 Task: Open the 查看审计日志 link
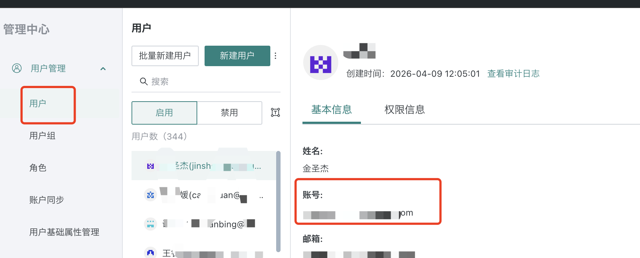pos(513,74)
